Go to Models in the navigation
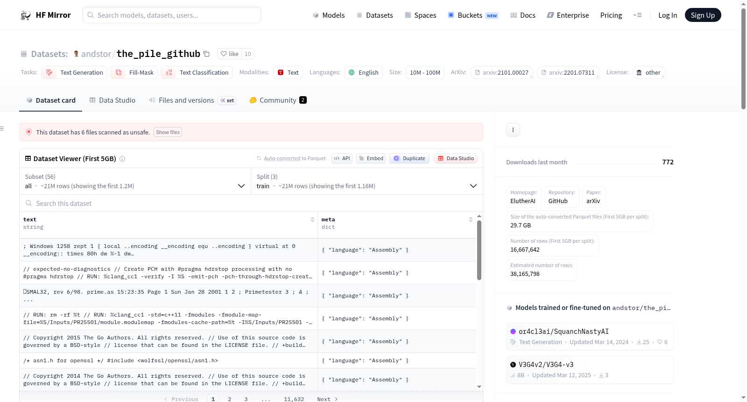747x402 pixels. coord(329,15)
